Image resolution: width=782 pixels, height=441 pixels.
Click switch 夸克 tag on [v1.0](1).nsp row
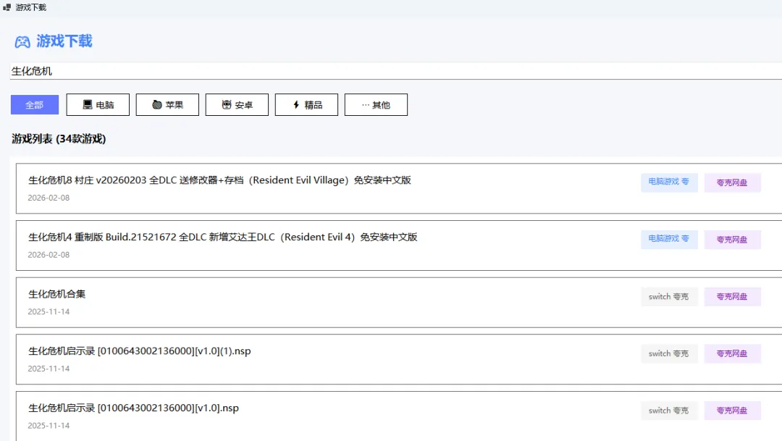[x=669, y=353]
